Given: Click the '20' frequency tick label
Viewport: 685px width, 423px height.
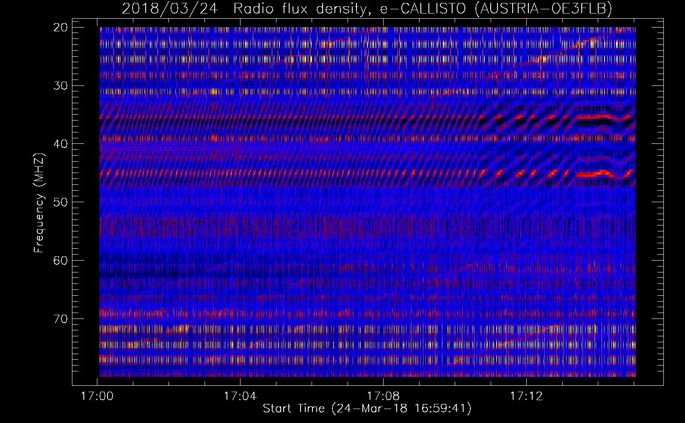Looking at the screenshot, I should coord(61,27).
